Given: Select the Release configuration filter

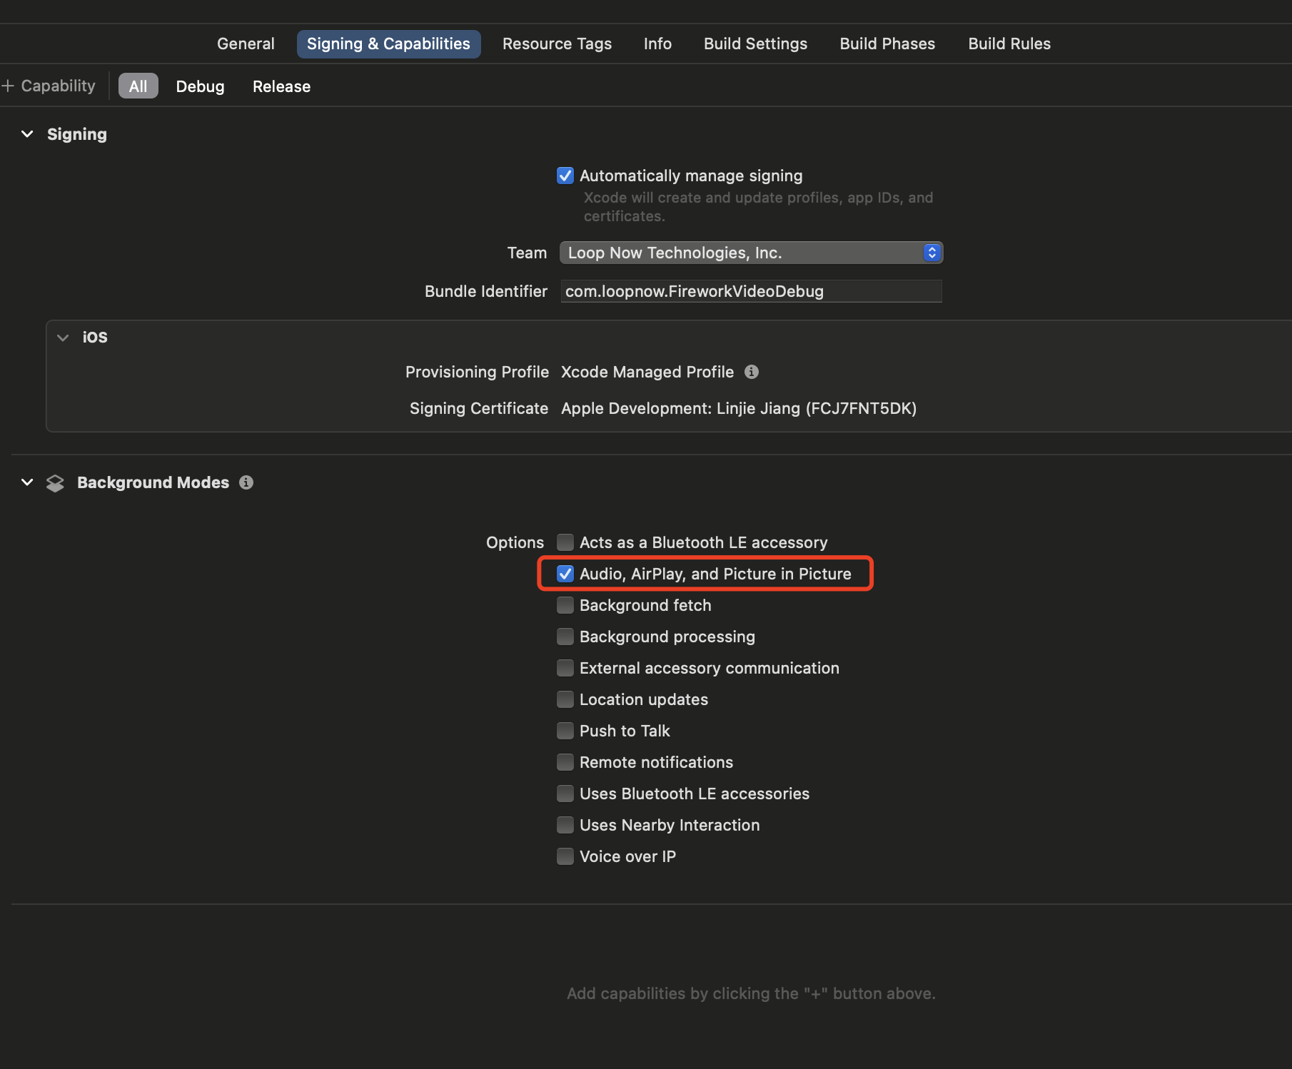Looking at the screenshot, I should pyautogui.click(x=281, y=86).
